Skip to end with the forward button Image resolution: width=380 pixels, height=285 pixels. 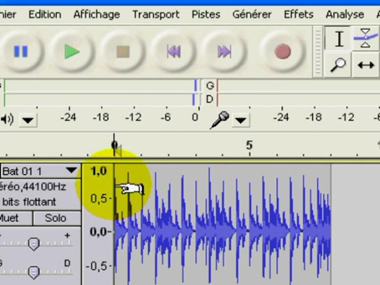click(224, 51)
